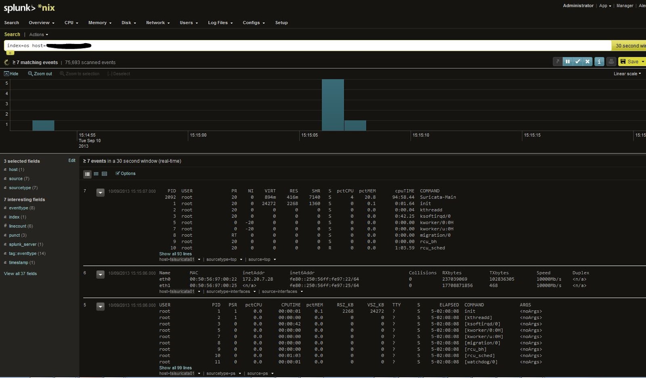Toggle the Options display checkbox
Image resolution: width=646 pixels, height=378 pixels.
click(x=117, y=173)
